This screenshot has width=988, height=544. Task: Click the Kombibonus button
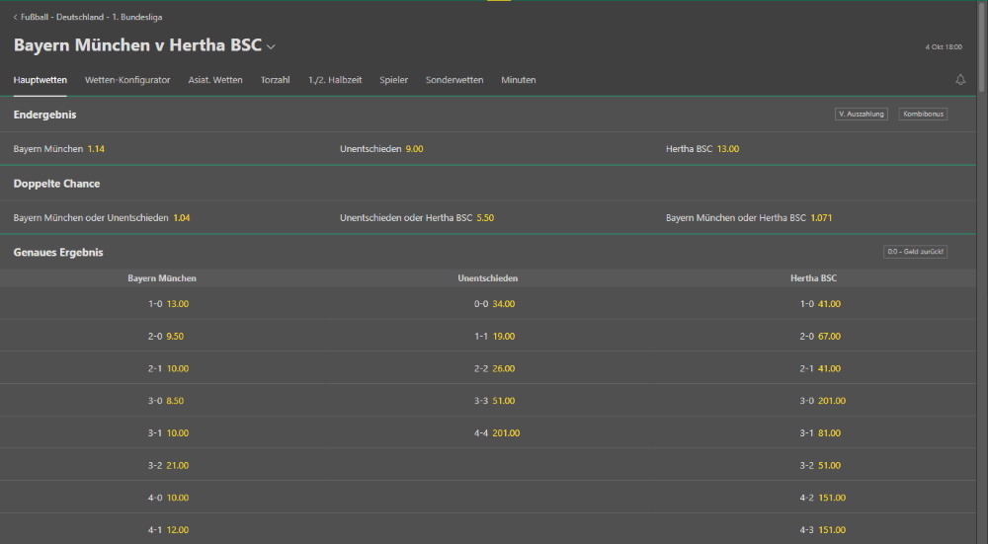[923, 114]
